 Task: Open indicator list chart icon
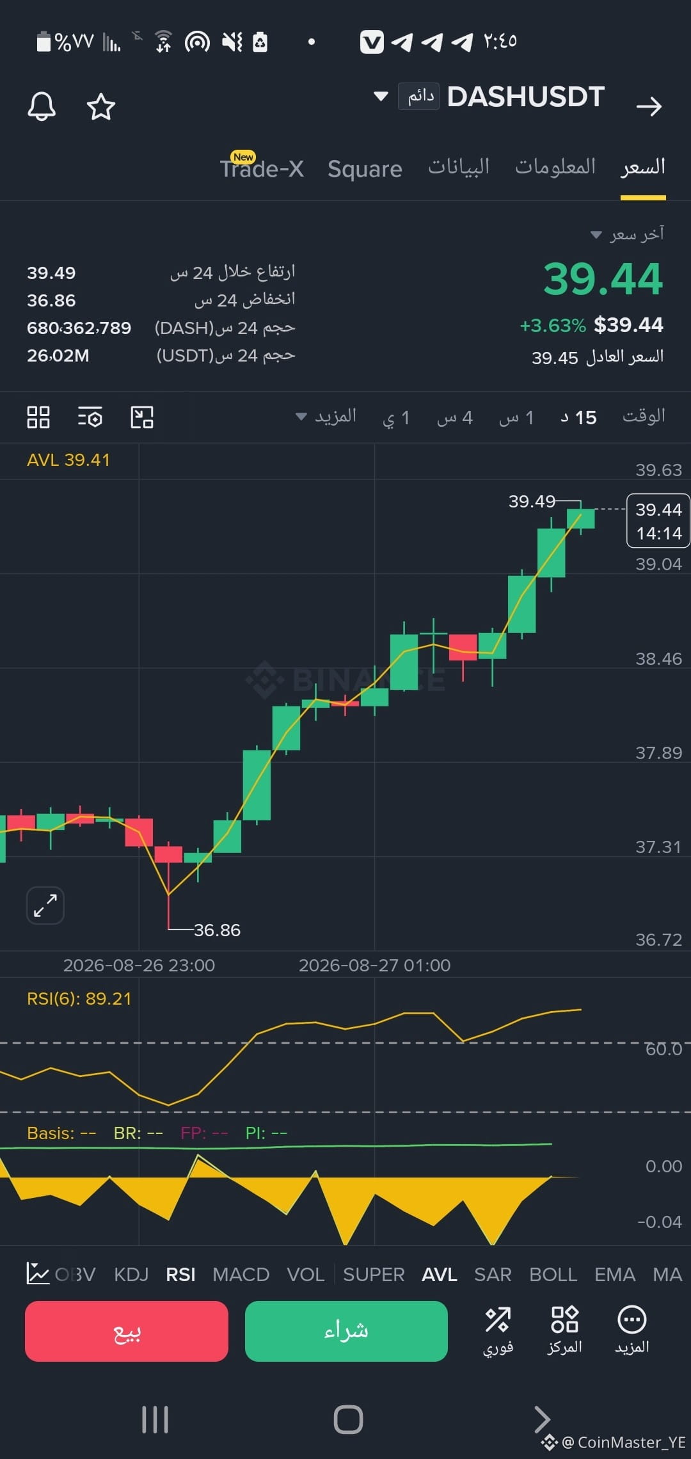[38, 1273]
